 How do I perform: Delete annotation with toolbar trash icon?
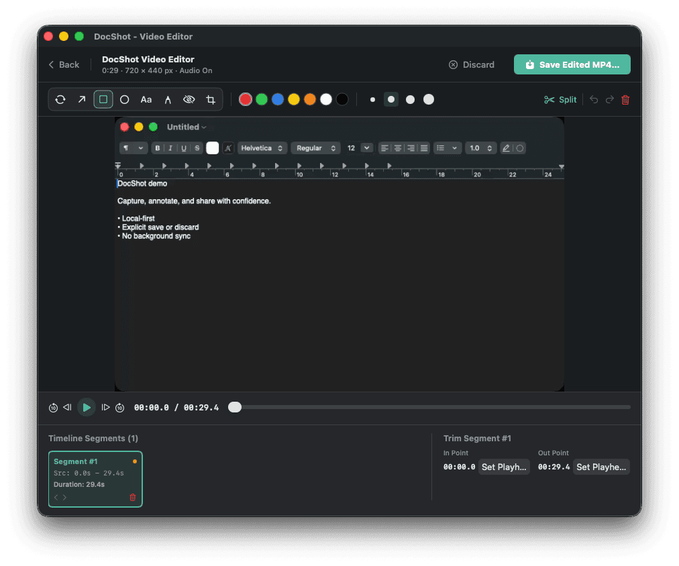coord(625,100)
